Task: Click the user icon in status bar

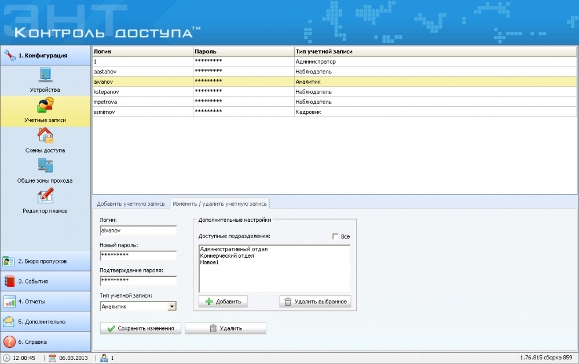Action: [x=104, y=358]
